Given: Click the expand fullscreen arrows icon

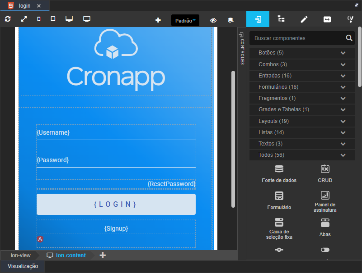Looking at the screenshot, I should (24, 19).
